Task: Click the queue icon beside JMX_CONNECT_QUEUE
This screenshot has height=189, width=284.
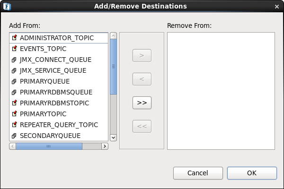Action: 14,60
